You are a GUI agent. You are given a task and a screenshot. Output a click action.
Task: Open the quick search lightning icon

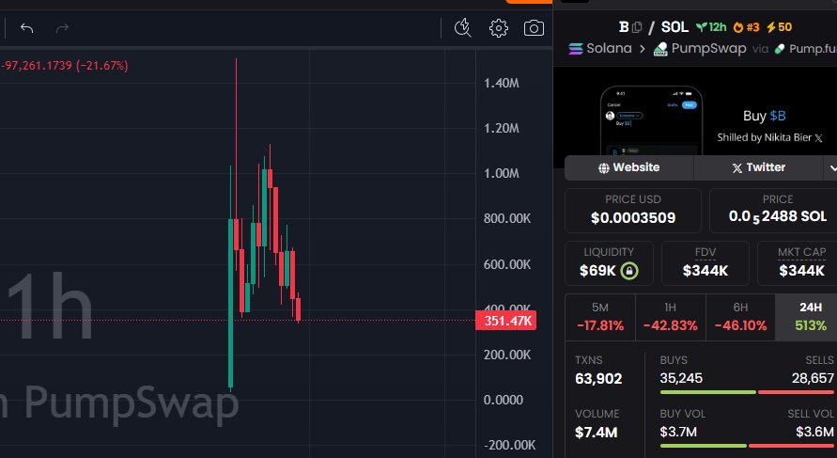[462, 28]
